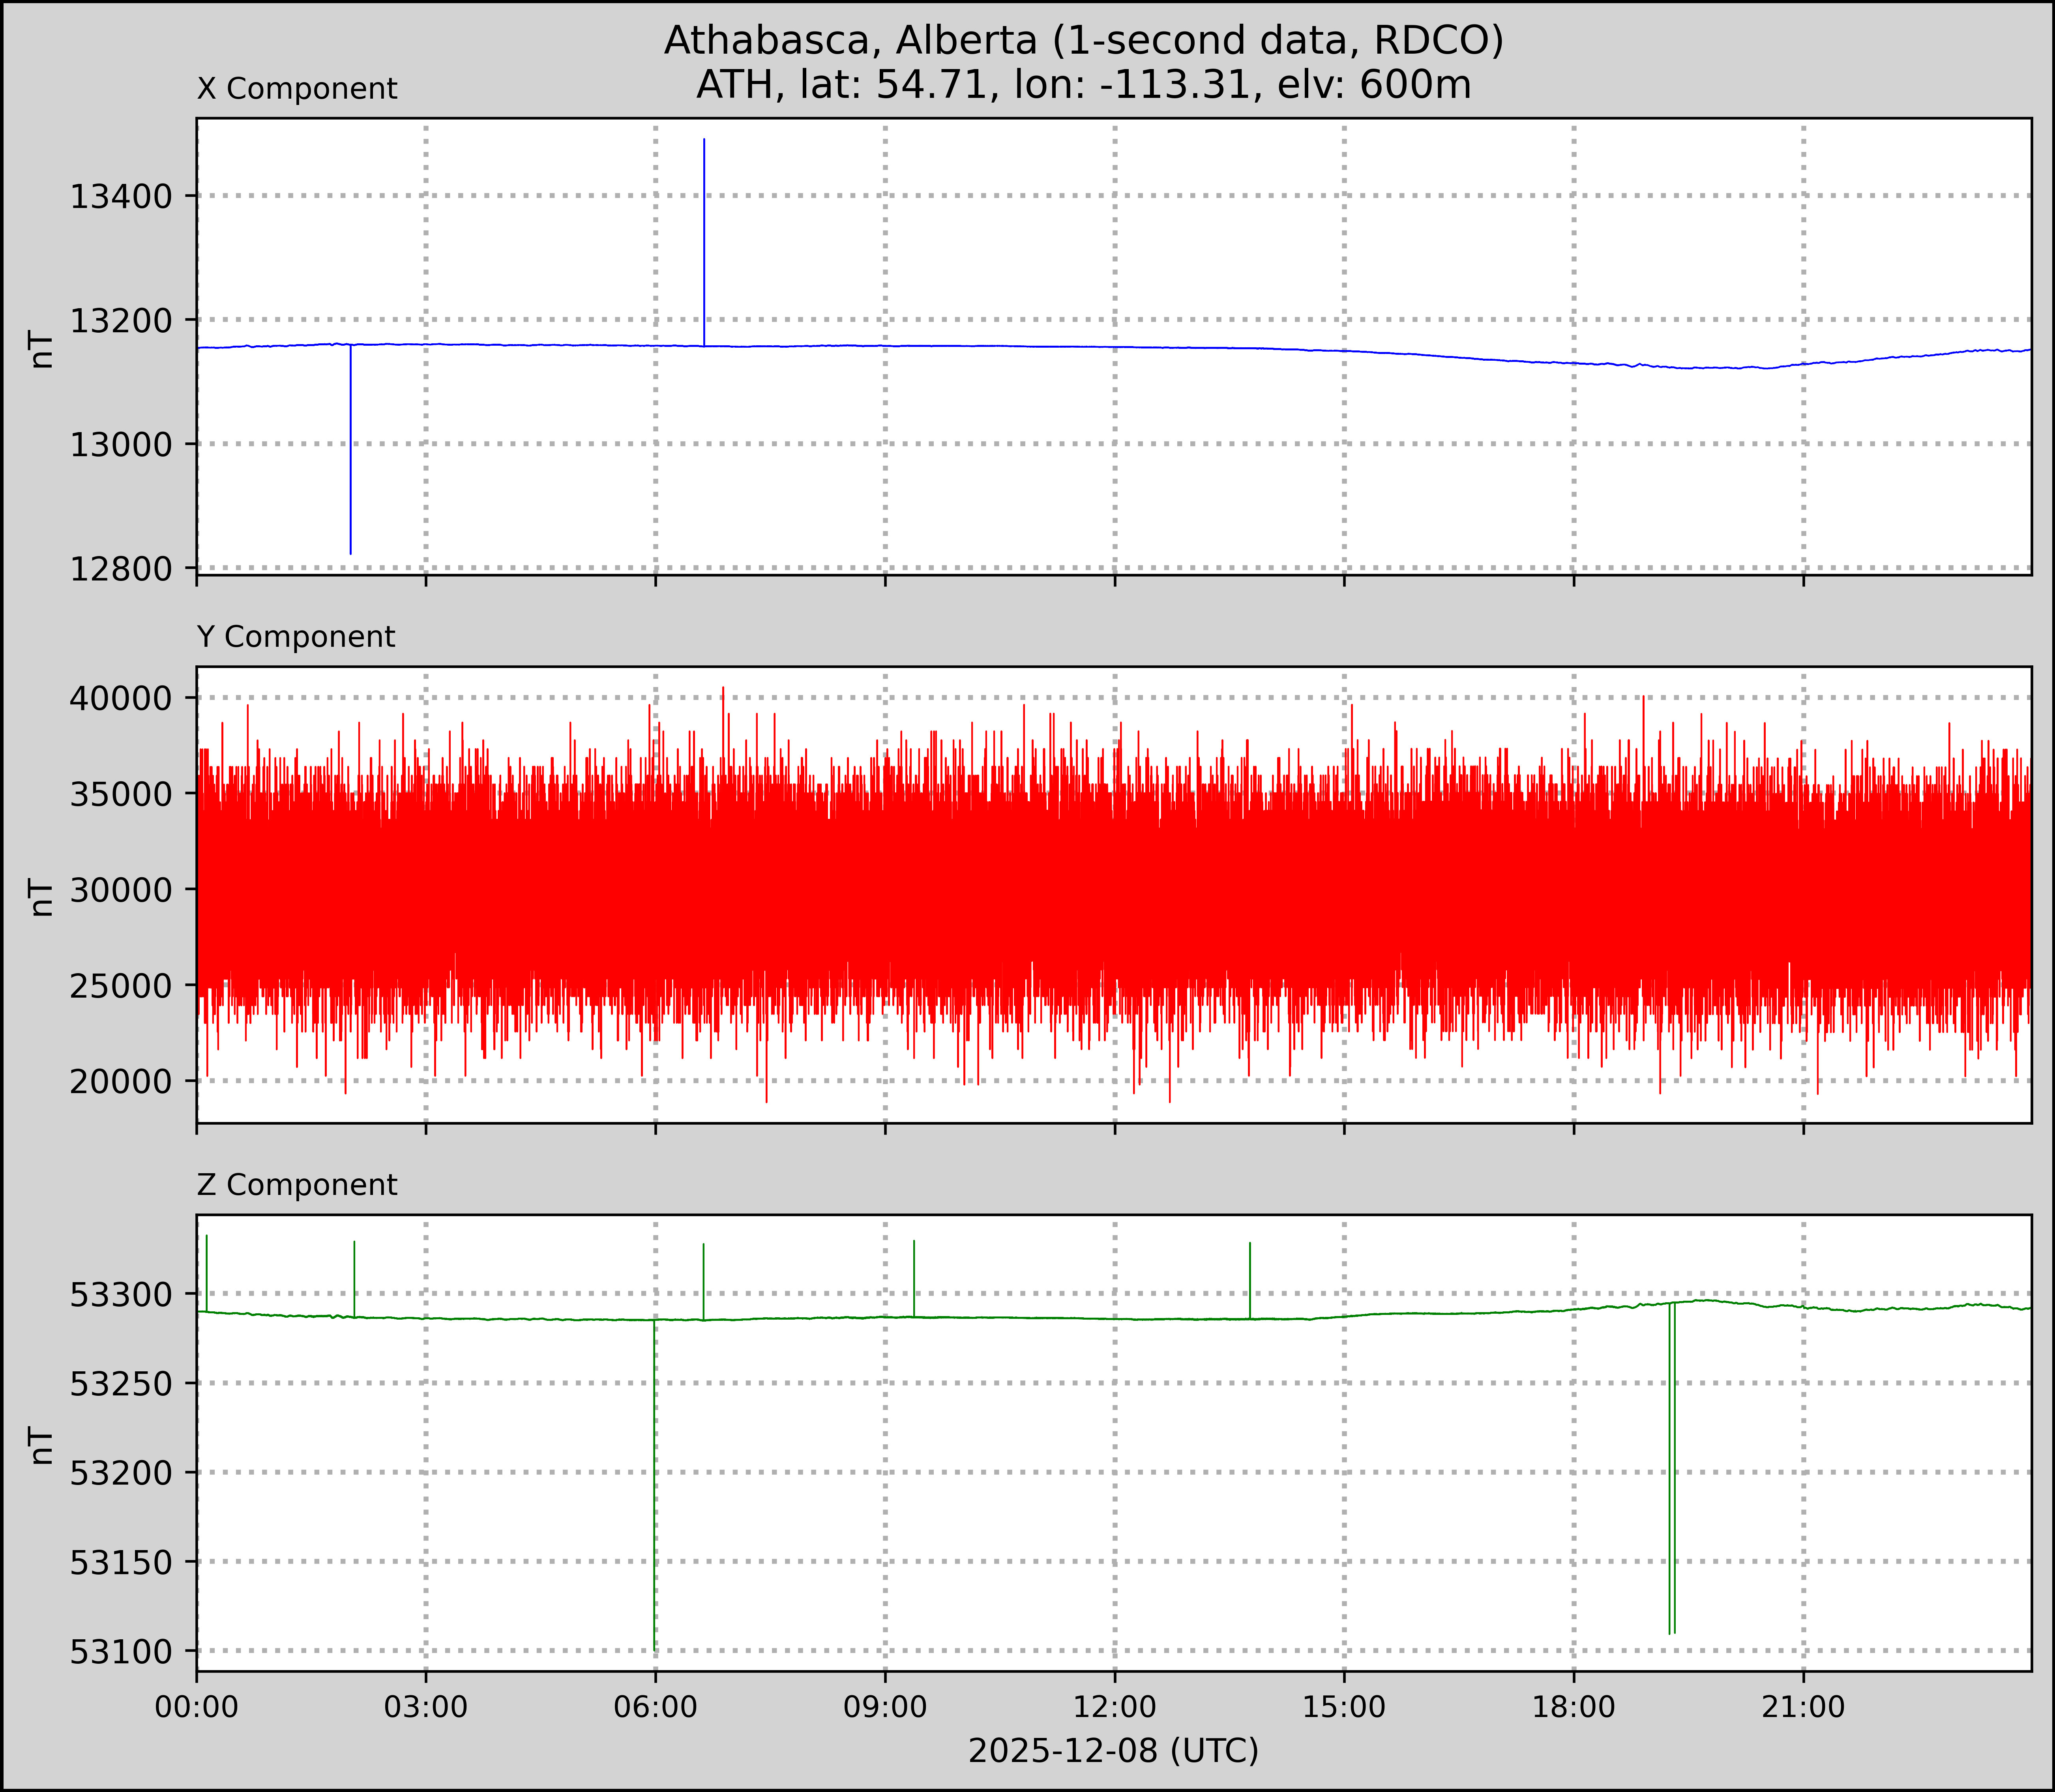Click the '30000' tick label in Y plot
The image size is (2055, 1792).
point(121,890)
